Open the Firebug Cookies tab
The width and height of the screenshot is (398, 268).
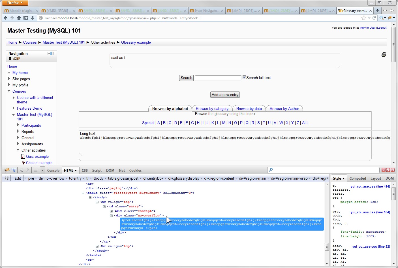pos(135,170)
